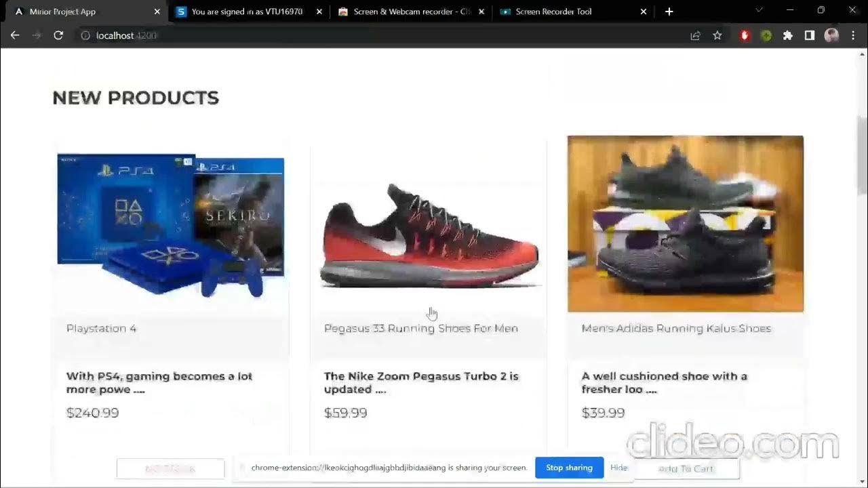Hide the screen sharing notification bar

[x=618, y=468]
